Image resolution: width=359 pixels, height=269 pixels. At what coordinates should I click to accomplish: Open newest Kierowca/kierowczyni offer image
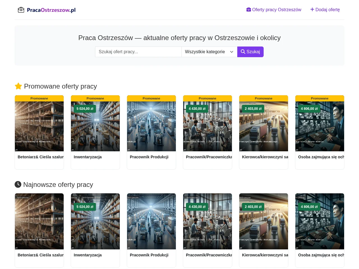click(x=264, y=221)
